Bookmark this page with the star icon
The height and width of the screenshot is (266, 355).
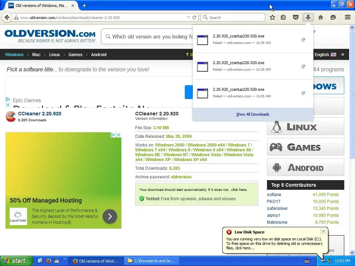point(272,17)
